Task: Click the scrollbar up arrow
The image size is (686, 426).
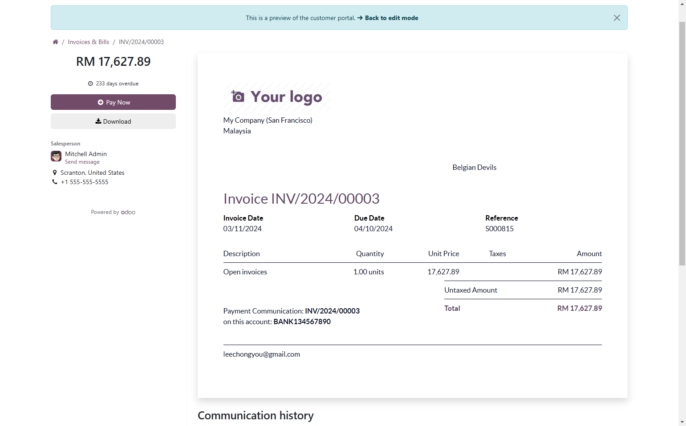Action: click(682, 4)
